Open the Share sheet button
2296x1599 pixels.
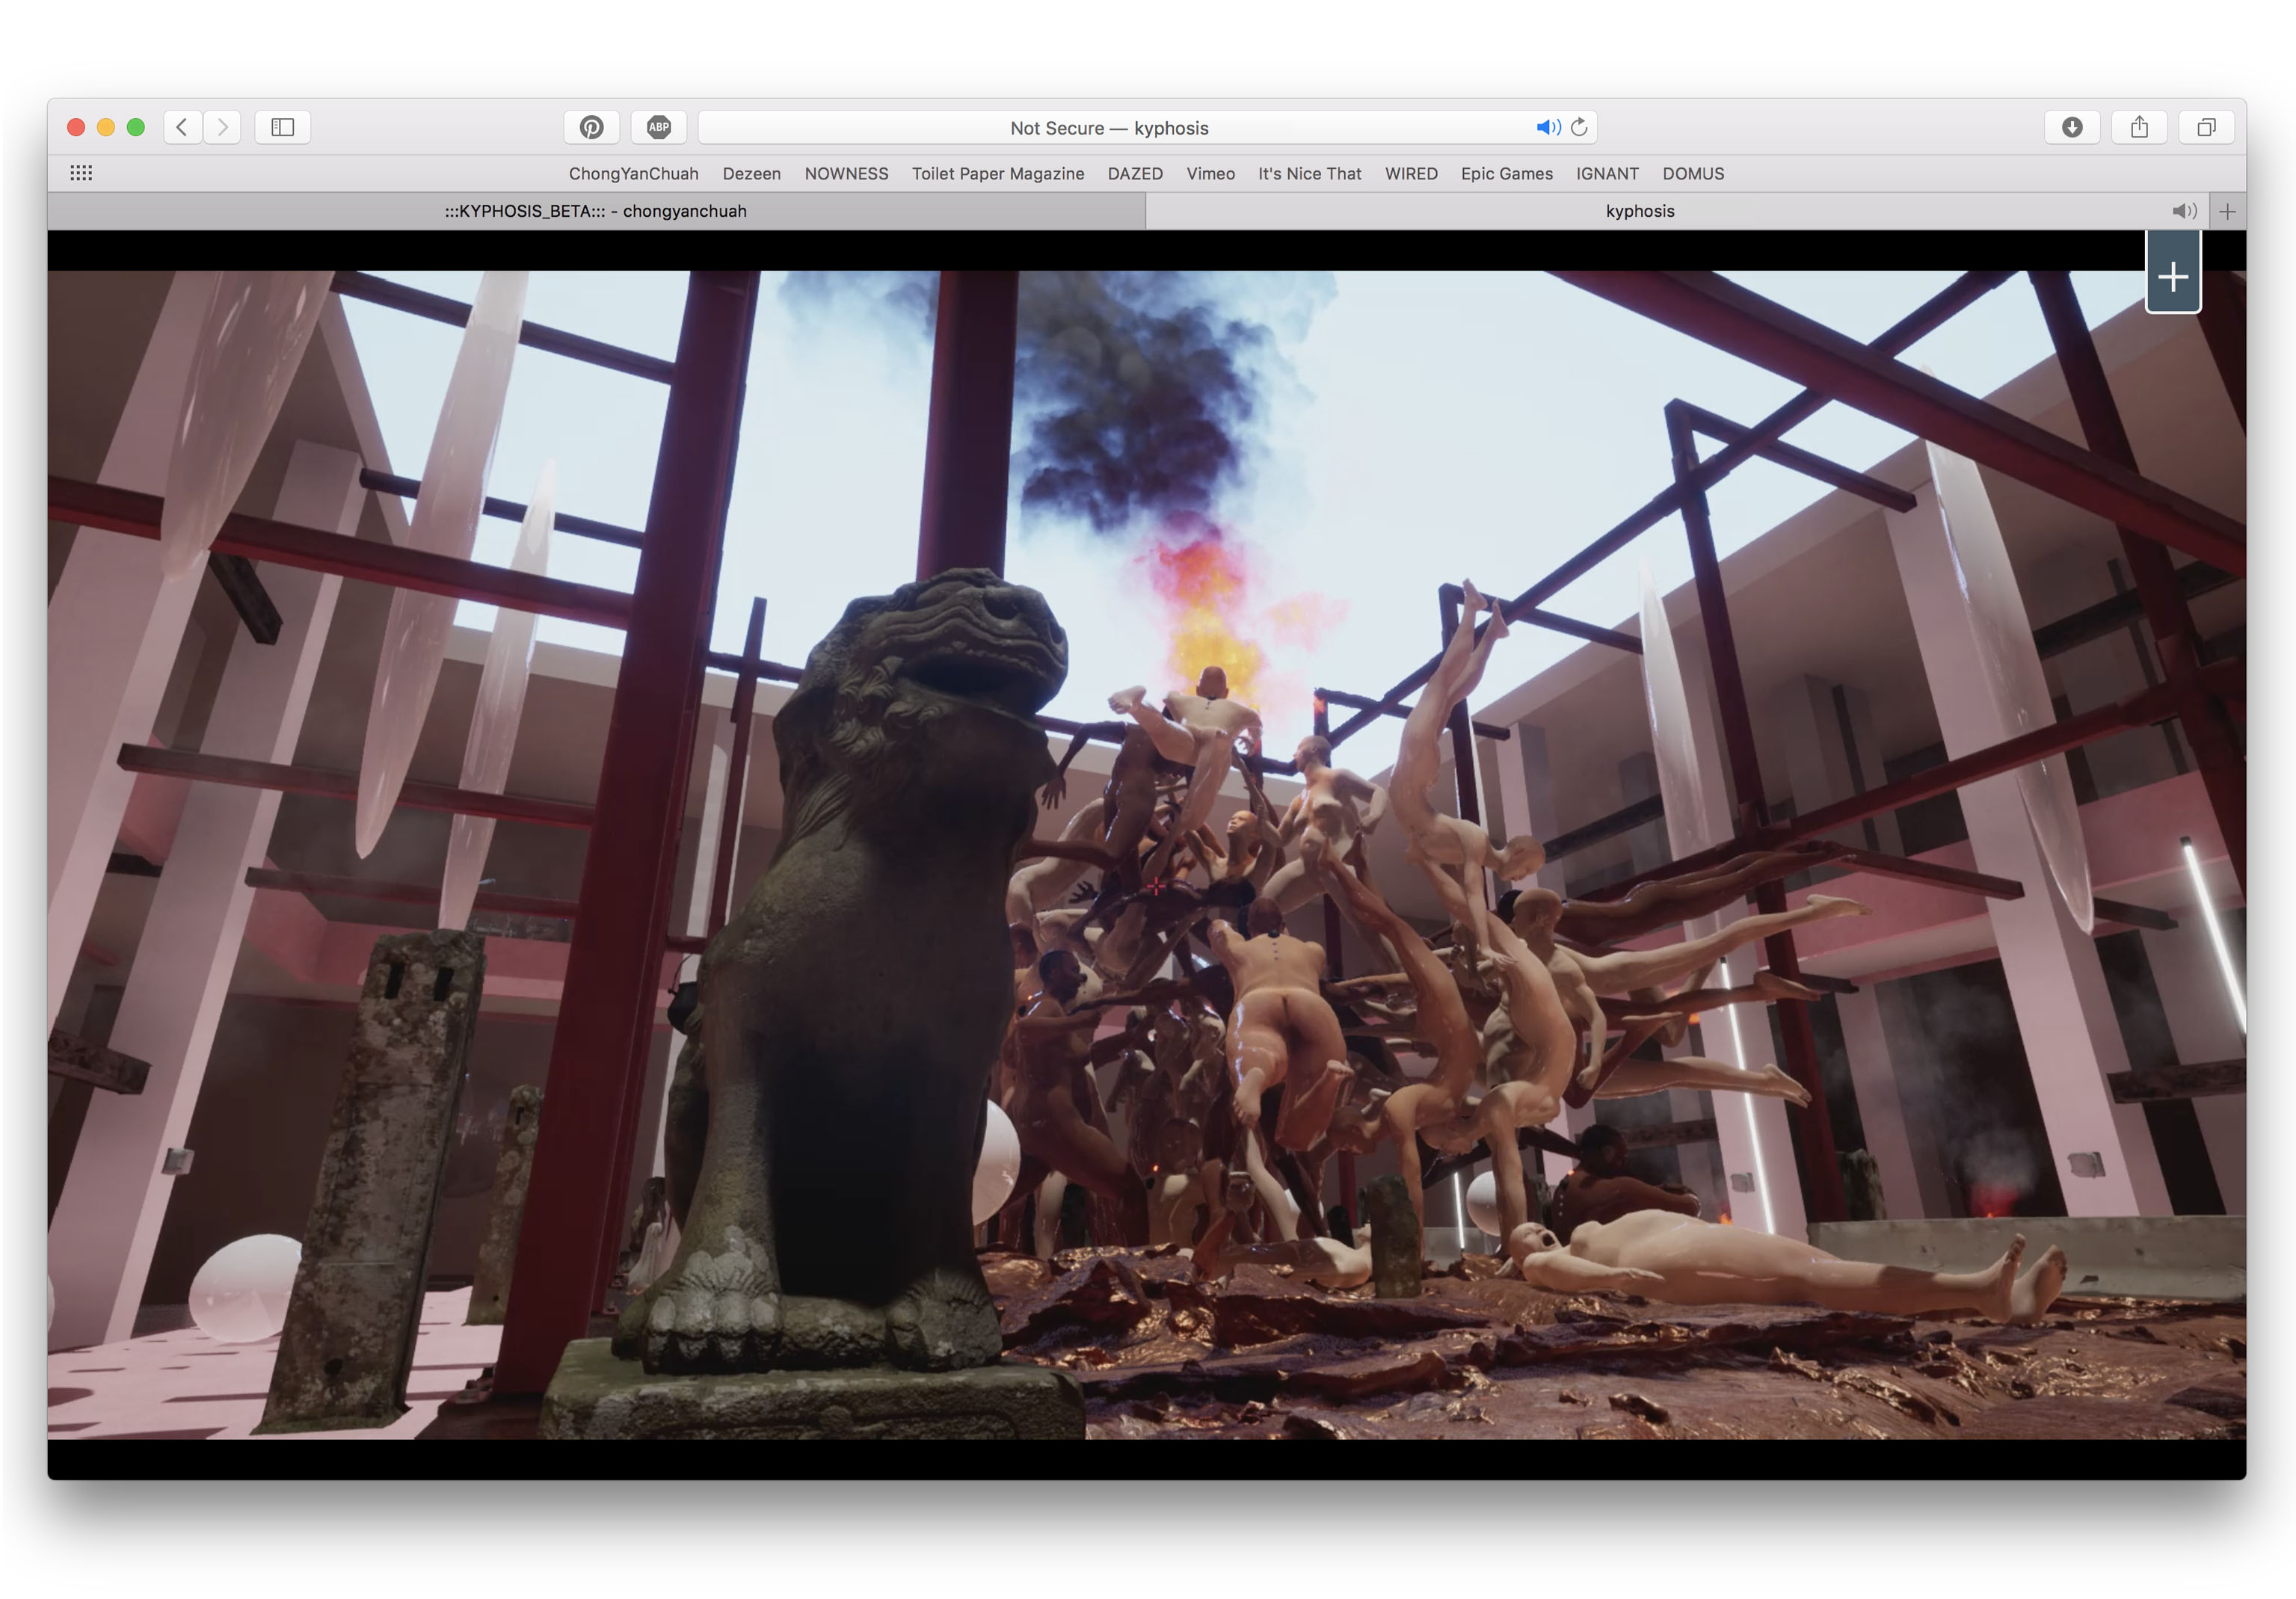(x=2139, y=127)
